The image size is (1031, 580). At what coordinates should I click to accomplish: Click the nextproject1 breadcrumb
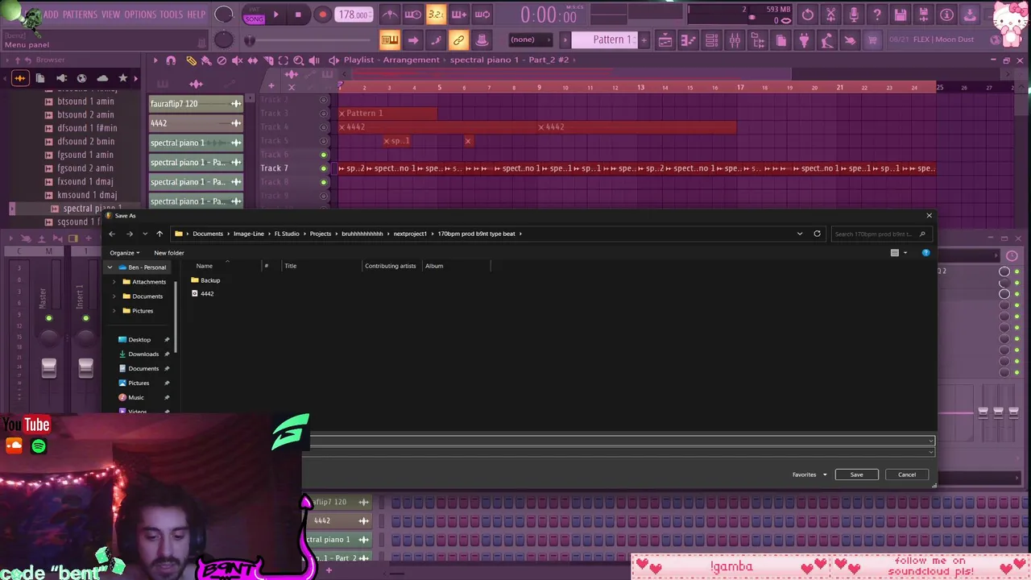410,234
